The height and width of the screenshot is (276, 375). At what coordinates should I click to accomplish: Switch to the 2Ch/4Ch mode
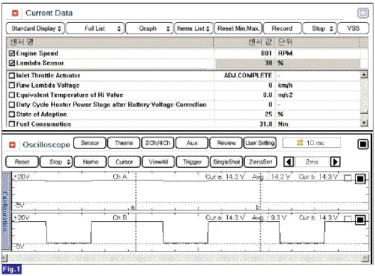point(158,143)
